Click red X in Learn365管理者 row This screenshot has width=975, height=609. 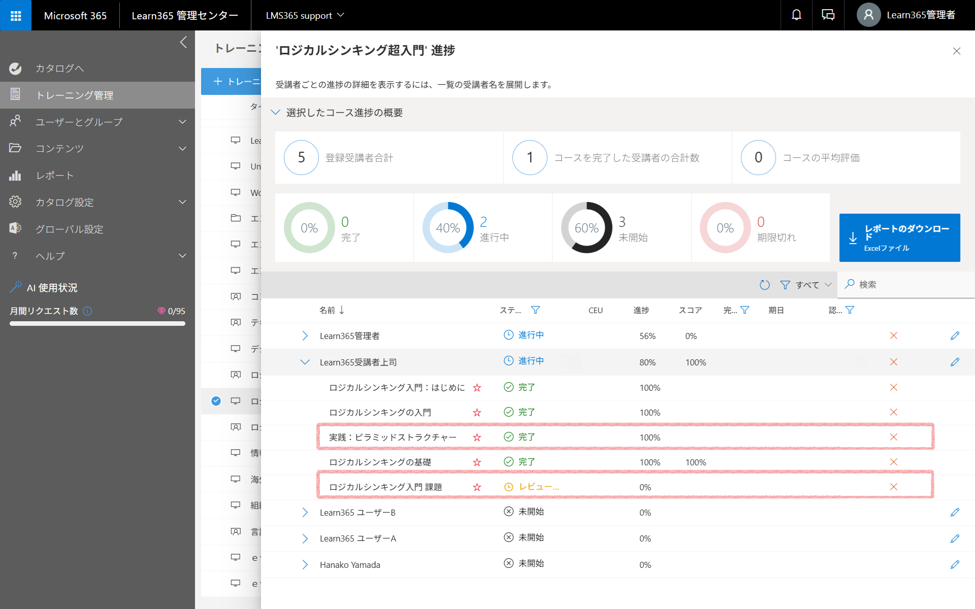pos(894,336)
